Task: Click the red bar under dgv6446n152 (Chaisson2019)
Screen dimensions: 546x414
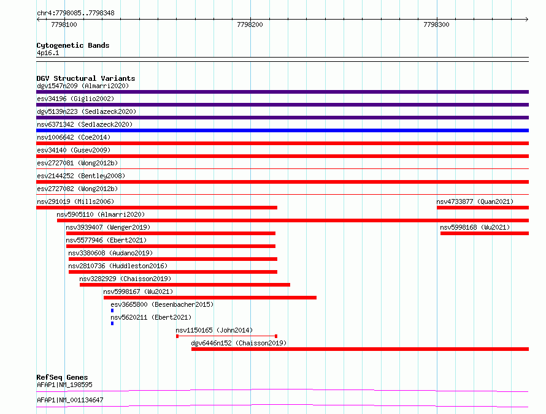Action: (x=360, y=349)
